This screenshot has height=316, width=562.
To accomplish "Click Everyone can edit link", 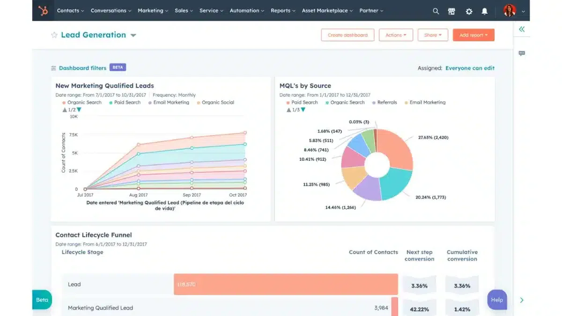I will pos(470,68).
